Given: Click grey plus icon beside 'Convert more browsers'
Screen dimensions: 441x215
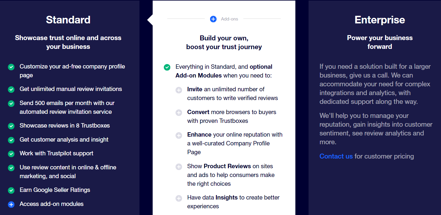Looking at the screenshot, I should [x=179, y=113].
